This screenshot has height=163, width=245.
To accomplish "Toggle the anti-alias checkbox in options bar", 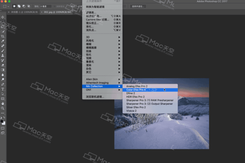I will point(54,7).
